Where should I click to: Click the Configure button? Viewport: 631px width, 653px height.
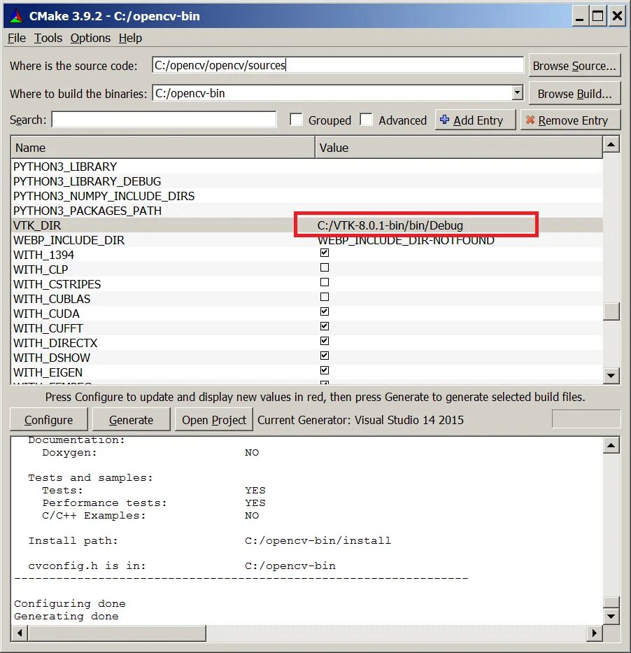[x=49, y=419]
